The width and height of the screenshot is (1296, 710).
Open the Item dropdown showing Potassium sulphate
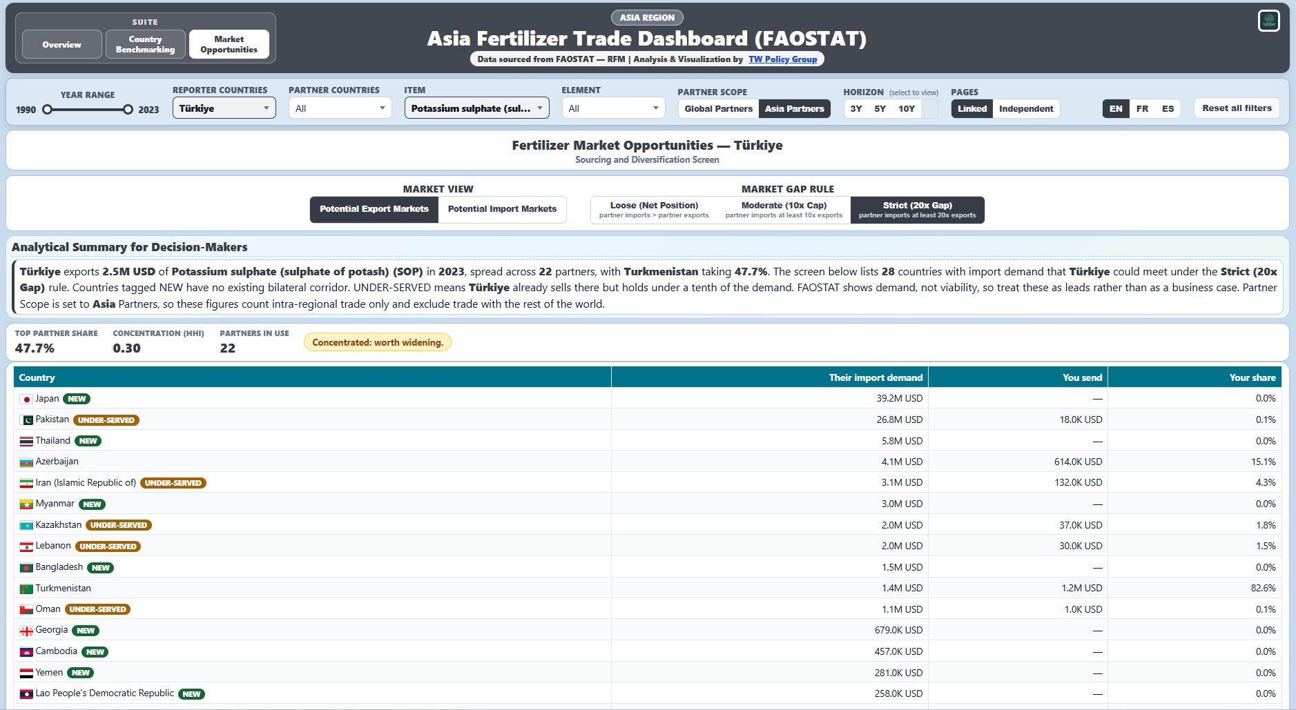point(477,108)
